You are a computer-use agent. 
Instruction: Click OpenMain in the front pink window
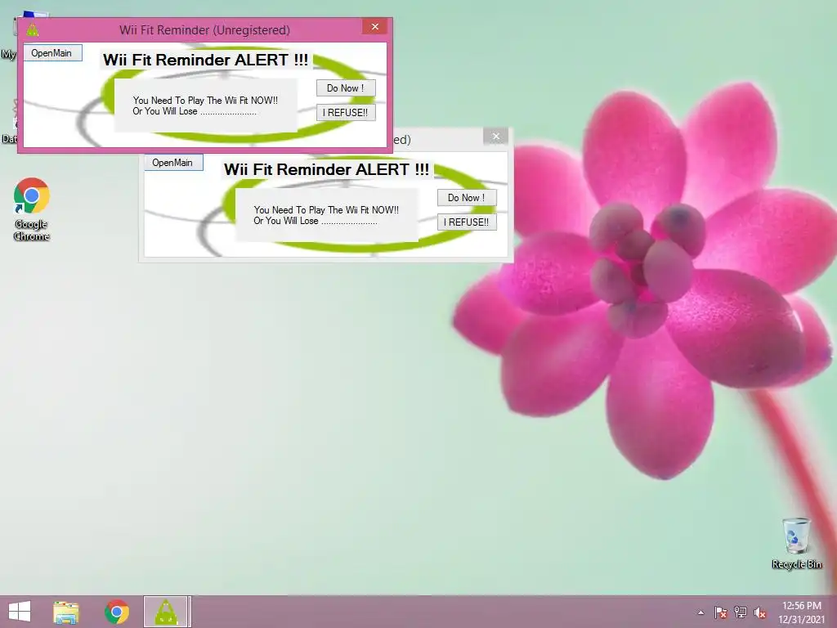point(53,53)
